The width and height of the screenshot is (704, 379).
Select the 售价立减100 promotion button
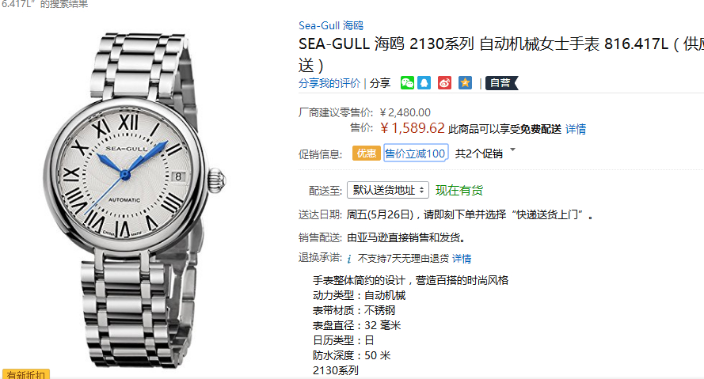click(x=415, y=153)
